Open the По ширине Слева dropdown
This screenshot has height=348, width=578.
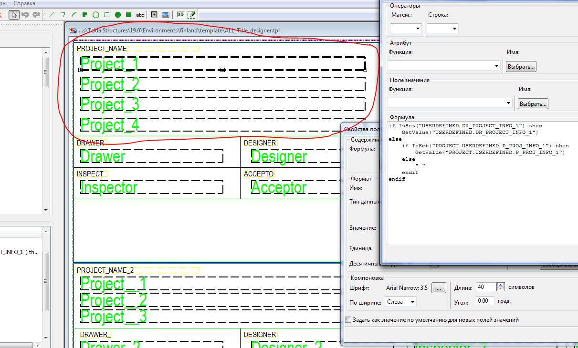point(400,302)
